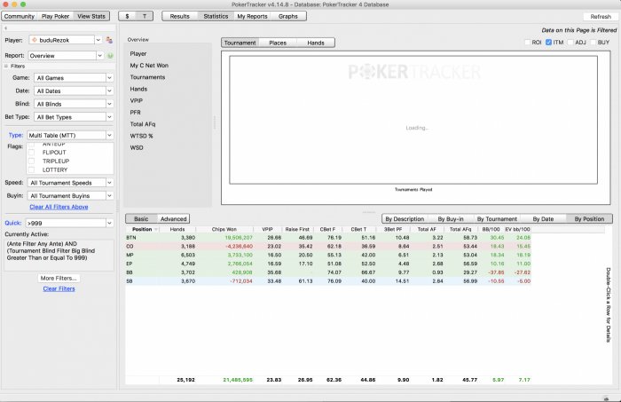This screenshot has width=621, height=402.
Task: Select My C Net Won in the Overview list
Action: point(149,66)
